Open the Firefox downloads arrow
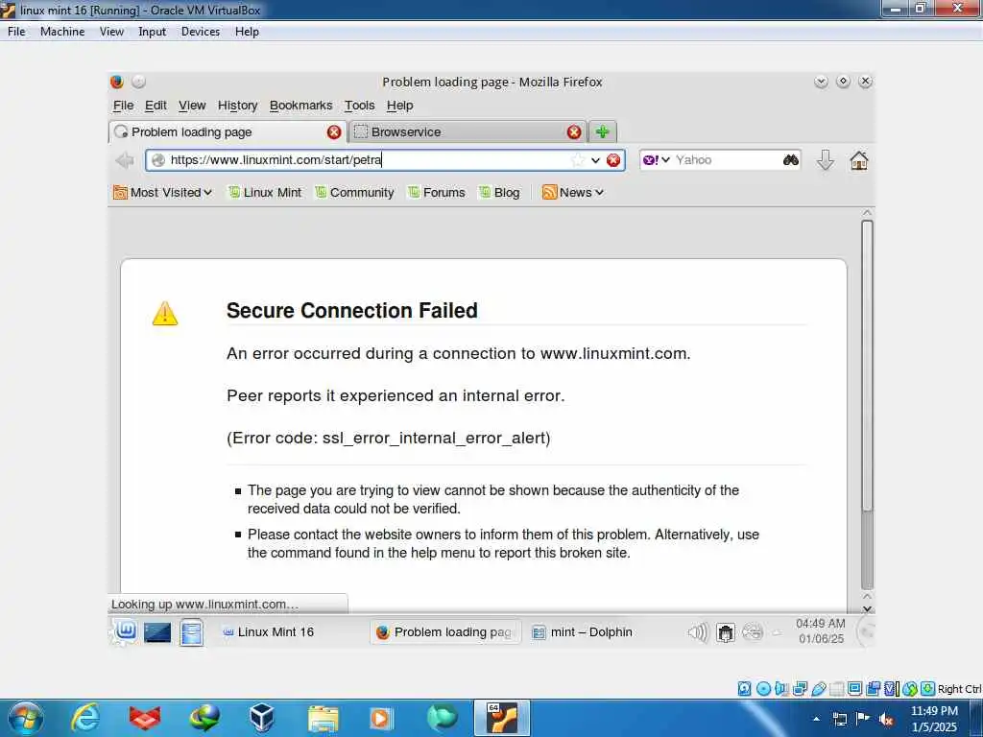This screenshot has width=983, height=737. [x=825, y=160]
